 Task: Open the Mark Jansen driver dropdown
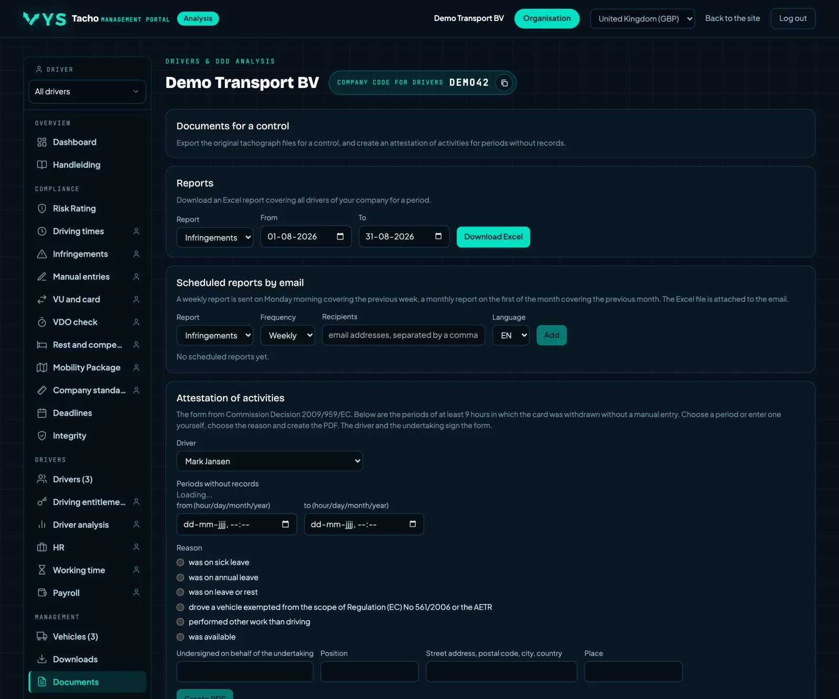click(270, 461)
